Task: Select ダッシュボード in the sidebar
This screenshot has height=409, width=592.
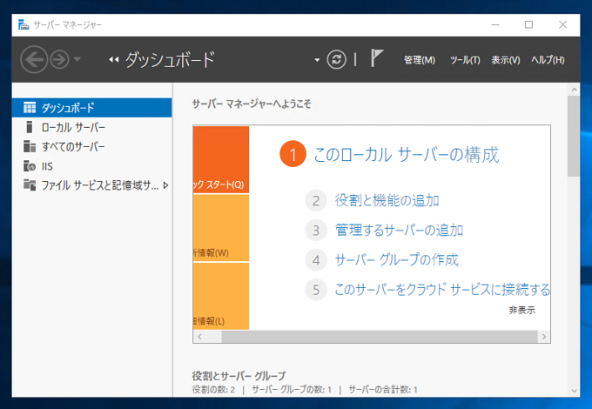Action: [x=91, y=108]
